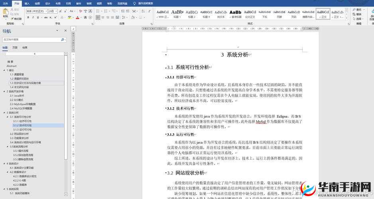This screenshot has height=199, width=374.
Task: Click the Format Painter (格式刷) button
Action: coord(16,19)
